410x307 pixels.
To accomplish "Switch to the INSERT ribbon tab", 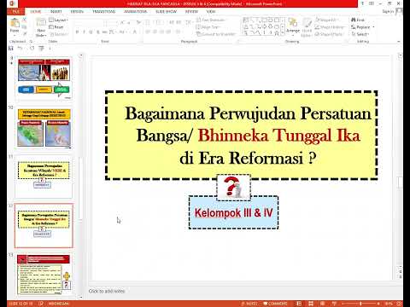I will click(56, 12).
